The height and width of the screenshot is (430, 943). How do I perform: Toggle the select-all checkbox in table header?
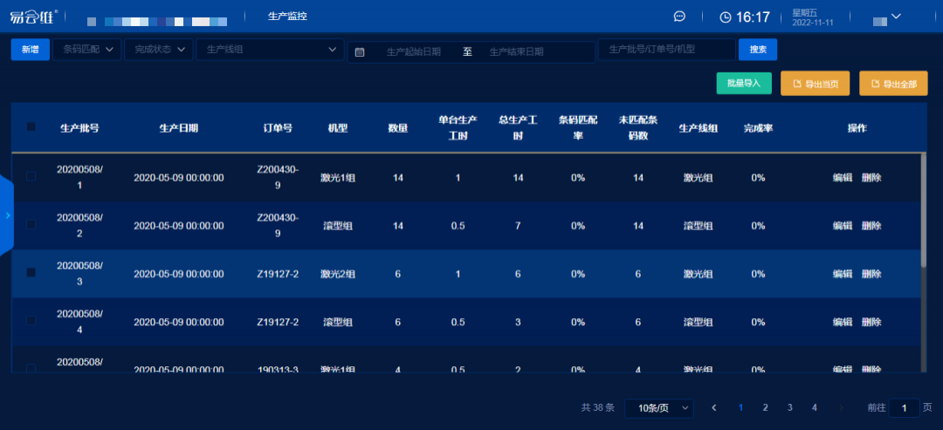click(31, 127)
